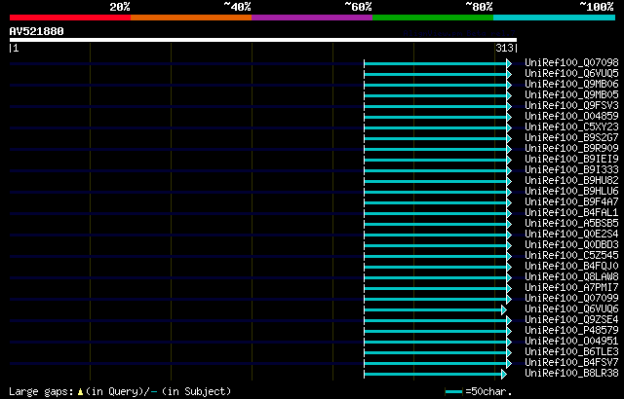Click the yellow query-gap marker in the legend
Screen dimensions: 624x399
pyautogui.click(x=80, y=392)
